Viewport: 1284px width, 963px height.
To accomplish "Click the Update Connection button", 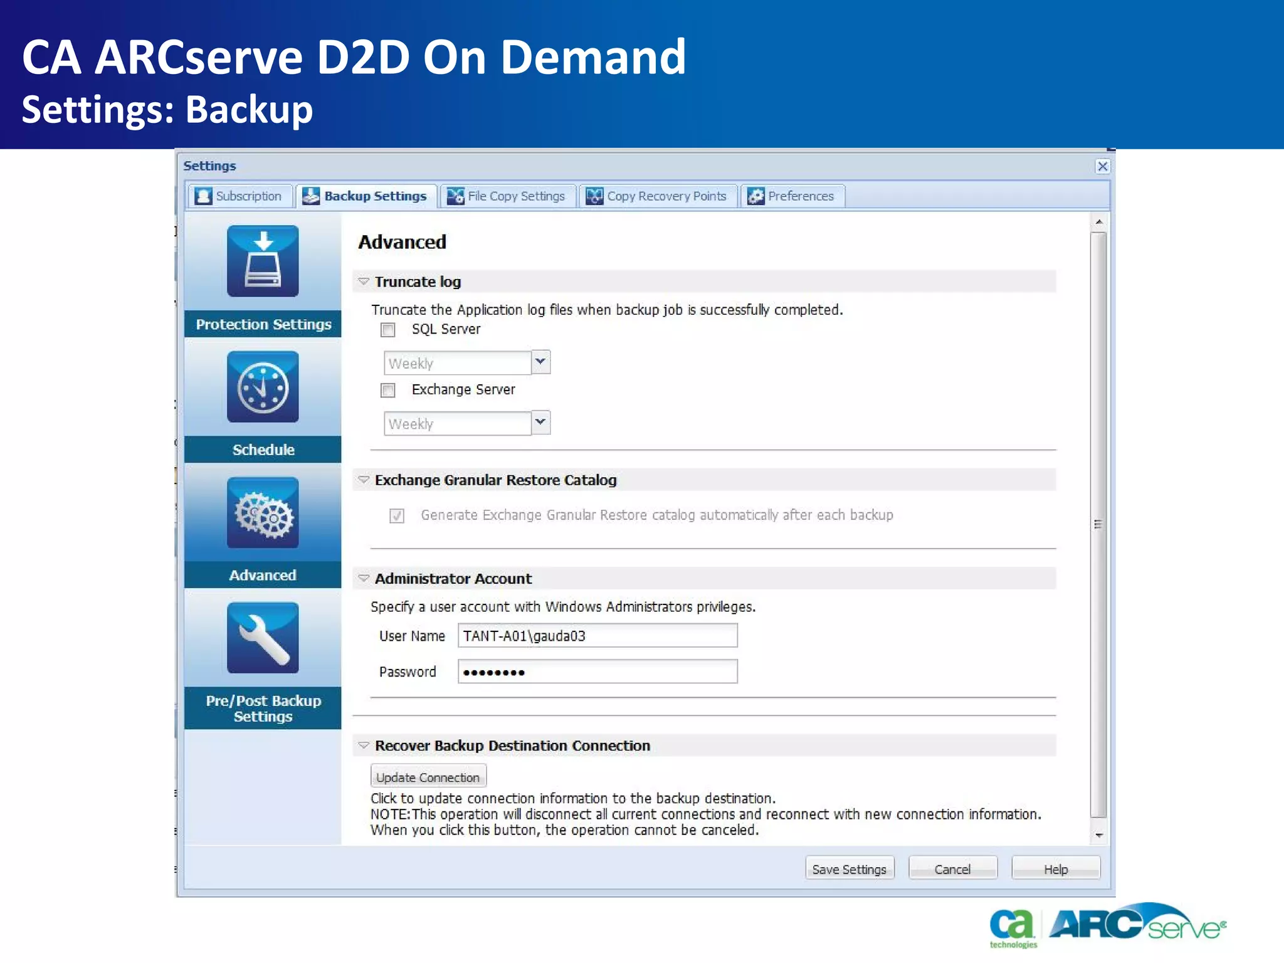I will (x=428, y=777).
